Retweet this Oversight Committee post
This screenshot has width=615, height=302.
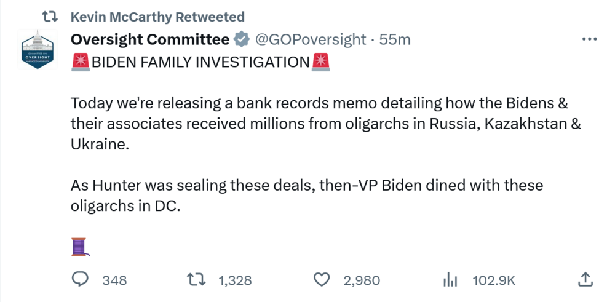pos(197,280)
